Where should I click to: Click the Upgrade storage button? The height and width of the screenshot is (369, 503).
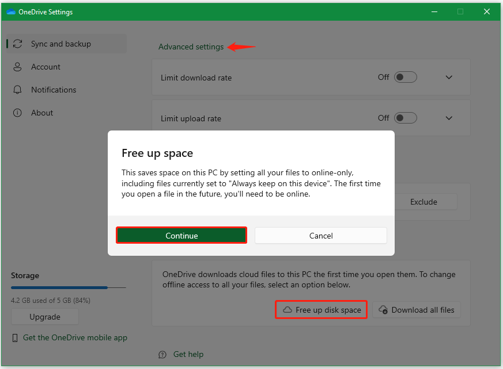click(x=45, y=317)
